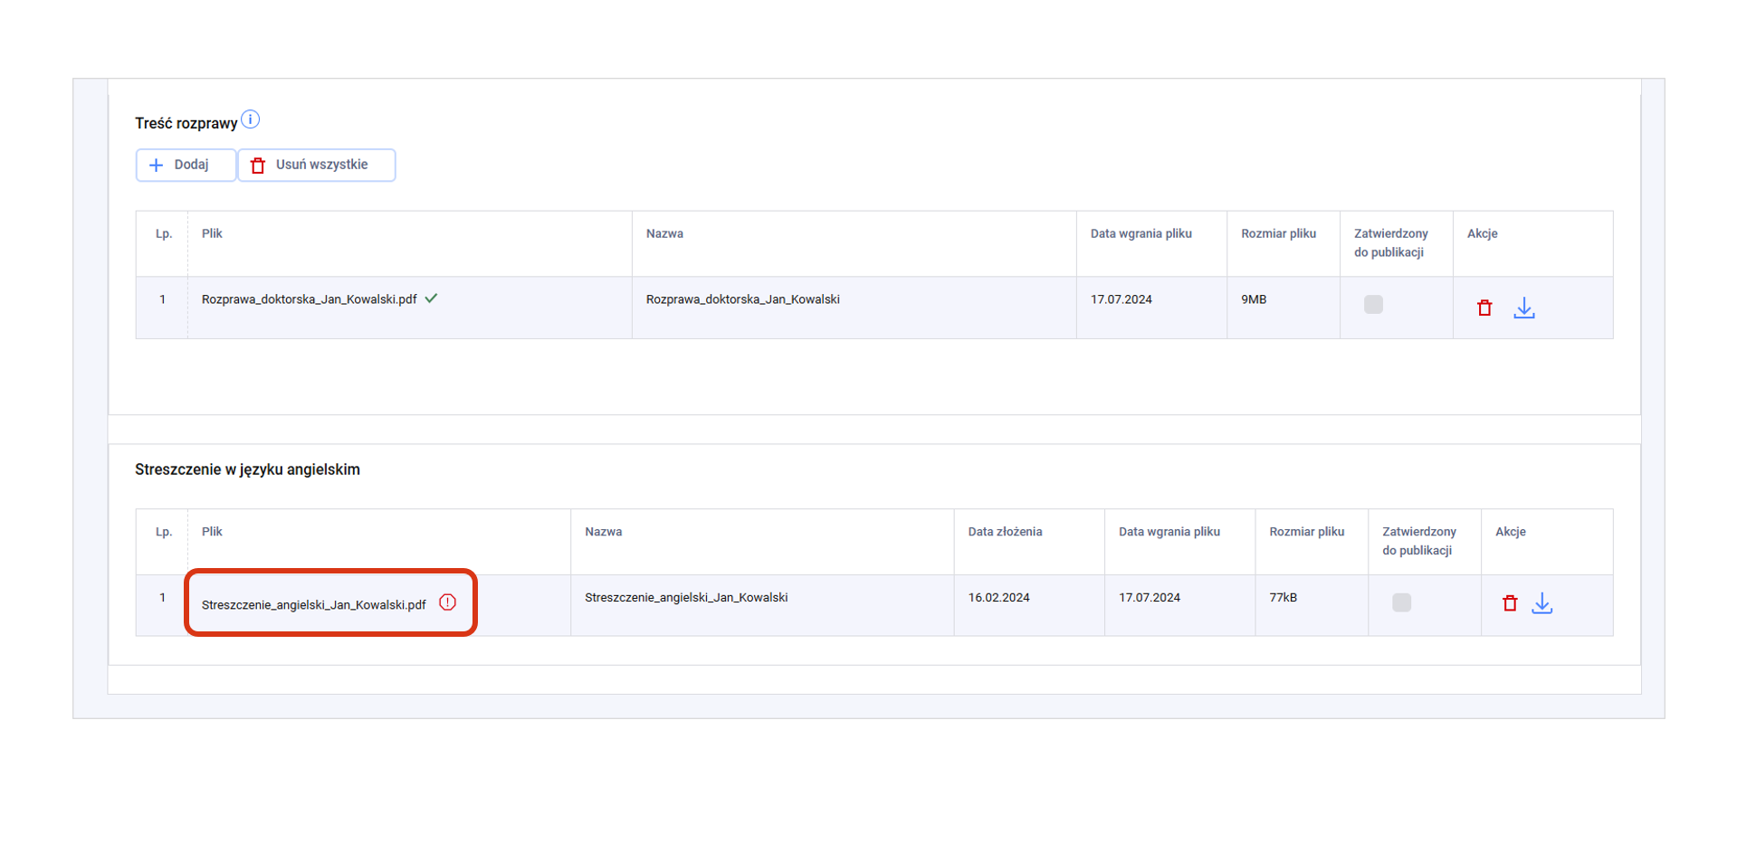Download the Streszczenie_angielski_Jan_Kowalski file
The height and width of the screenshot is (853, 1737).
click(1542, 603)
